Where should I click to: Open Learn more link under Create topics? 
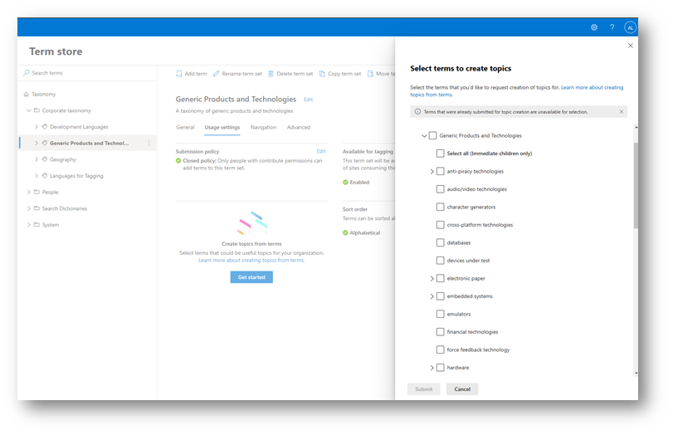pos(251,260)
